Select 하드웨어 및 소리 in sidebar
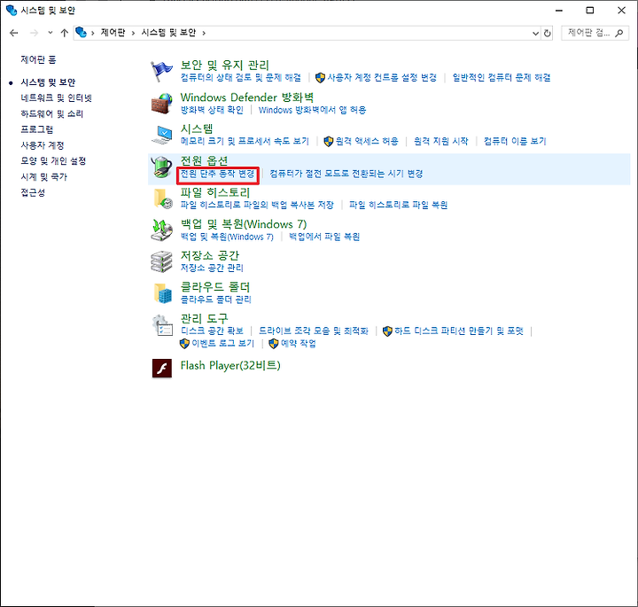This screenshot has height=607, width=638. point(51,114)
